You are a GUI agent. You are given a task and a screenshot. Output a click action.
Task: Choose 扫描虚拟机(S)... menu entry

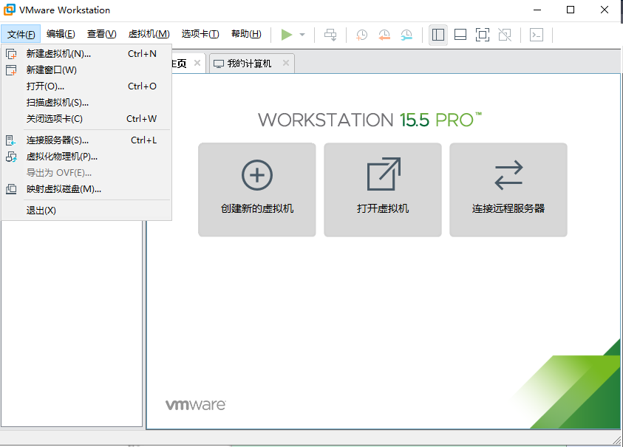point(86,103)
